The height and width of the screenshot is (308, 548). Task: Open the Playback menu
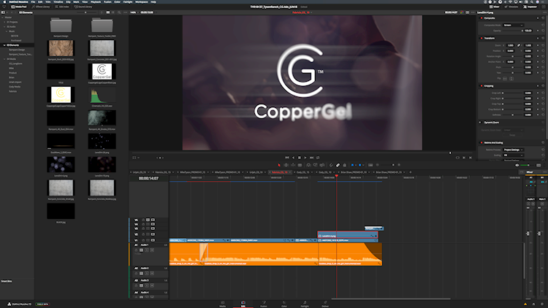click(96, 1)
